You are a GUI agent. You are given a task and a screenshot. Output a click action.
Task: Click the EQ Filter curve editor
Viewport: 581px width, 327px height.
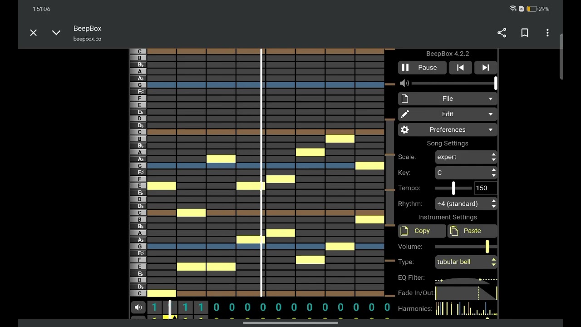(x=466, y=277)
